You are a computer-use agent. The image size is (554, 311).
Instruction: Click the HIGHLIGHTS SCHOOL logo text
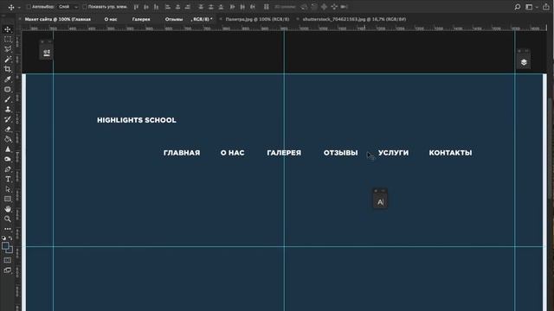137,120
